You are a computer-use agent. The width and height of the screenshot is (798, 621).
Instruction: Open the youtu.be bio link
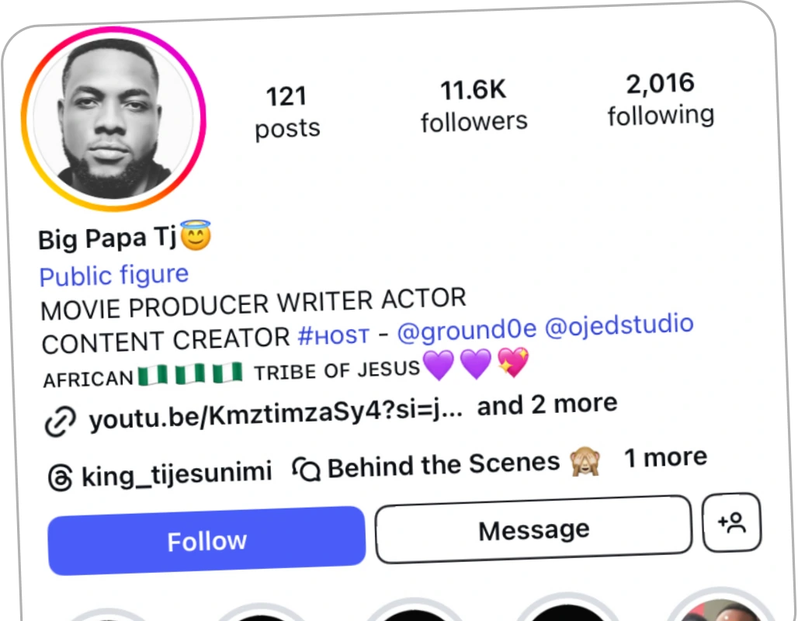276,415
